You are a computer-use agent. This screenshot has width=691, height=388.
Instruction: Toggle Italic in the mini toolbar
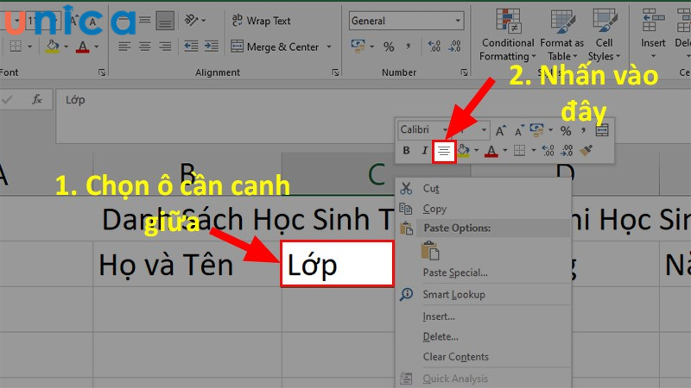(424, 151)
